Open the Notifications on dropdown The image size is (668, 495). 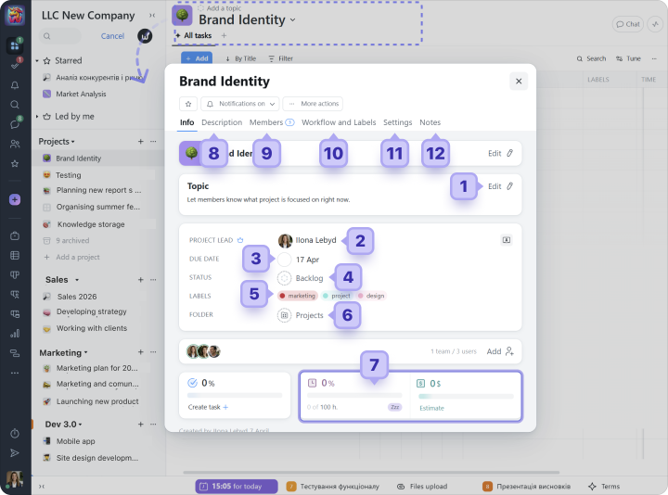coord(240,104)
